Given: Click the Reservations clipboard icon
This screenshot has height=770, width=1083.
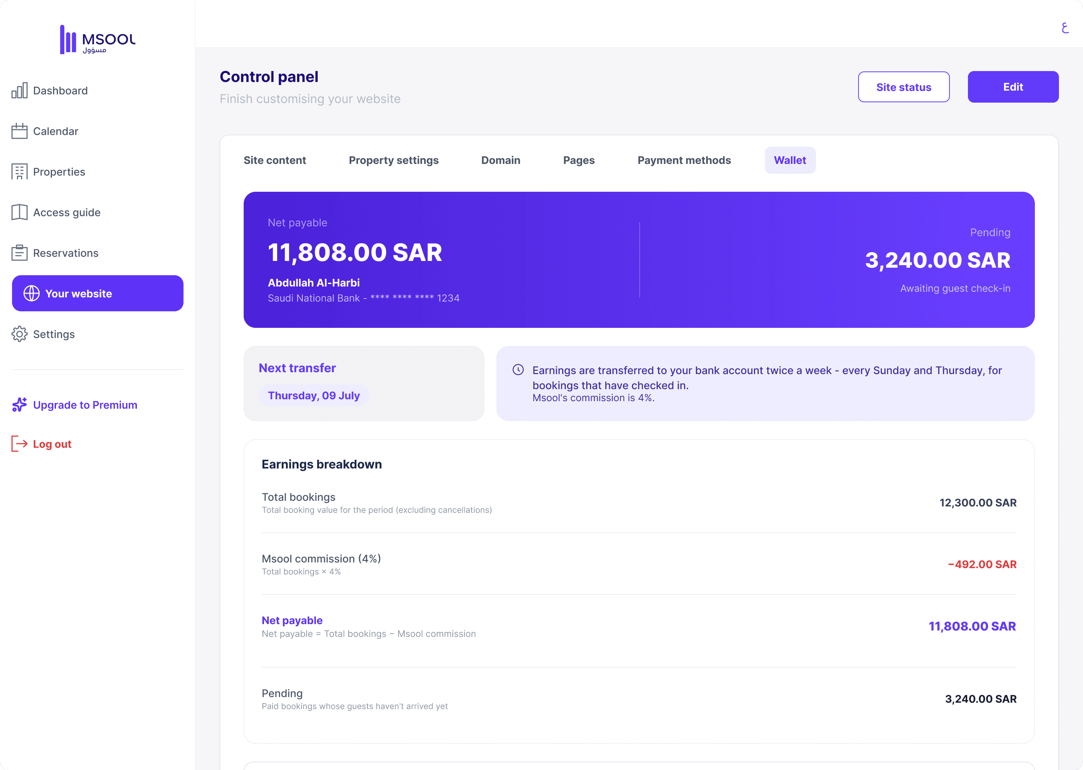Looking at the screenshot, I should pos(20,253).
